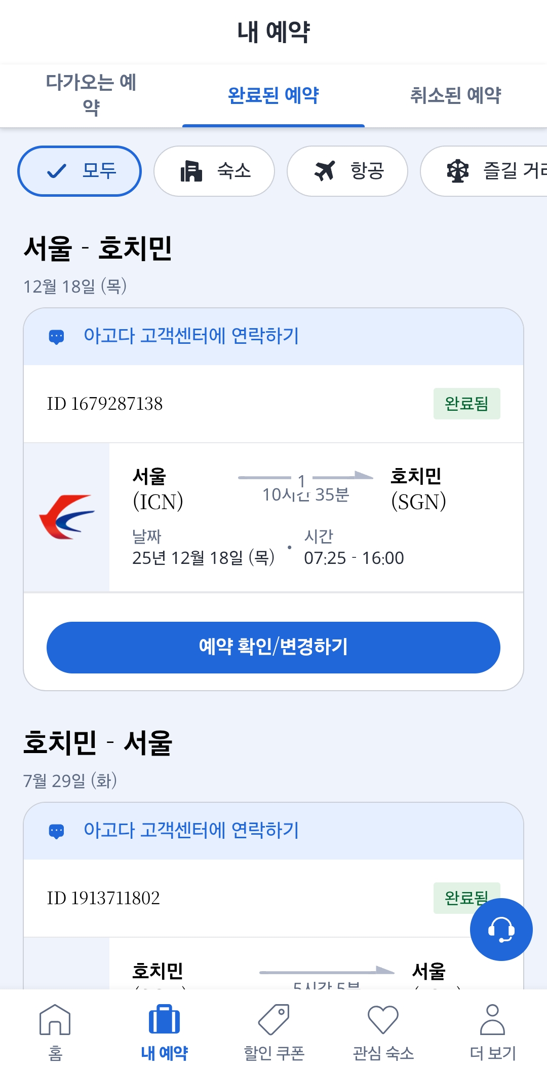Select the 완료된 예약 tab
Screen dimensions: 547x1068
273,95
